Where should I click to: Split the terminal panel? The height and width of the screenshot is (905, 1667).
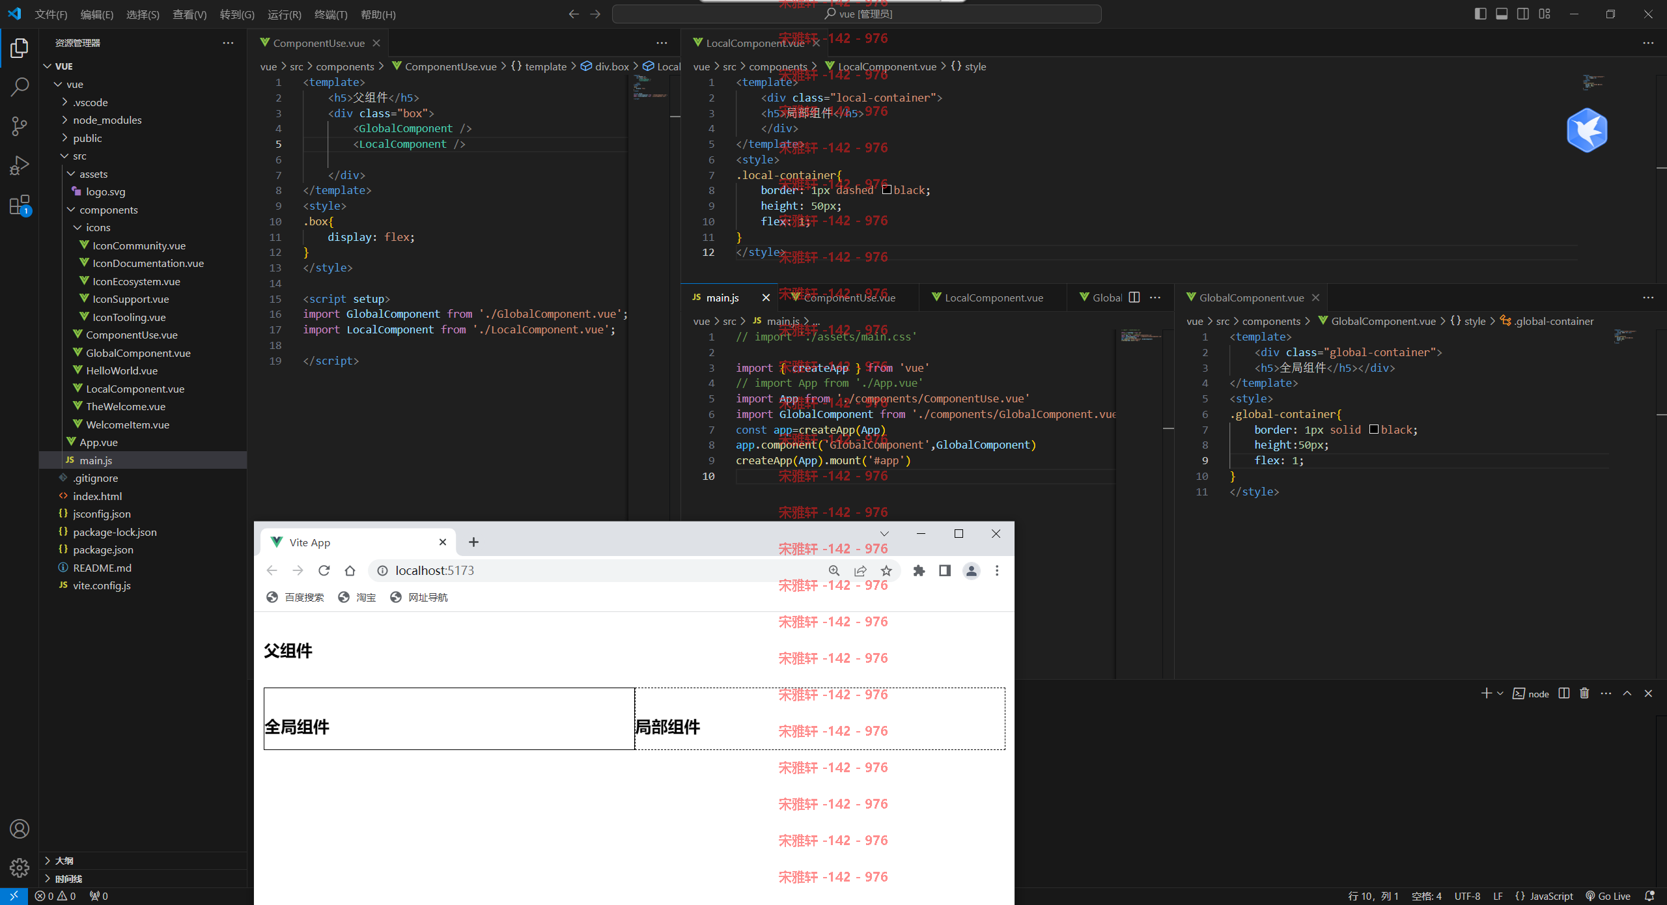[x=1564, y=693]
